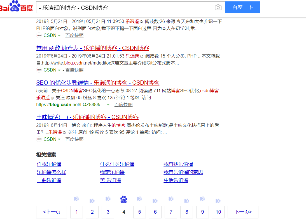
Task: Click paw icon above page 2
Action: (x=92, y=201)
